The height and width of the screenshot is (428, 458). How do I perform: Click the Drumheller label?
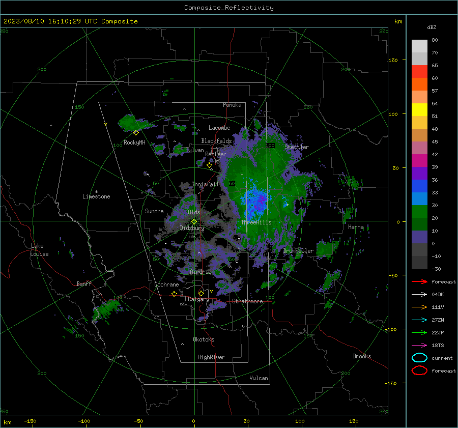pyautogui.click(x=298, y=251)
